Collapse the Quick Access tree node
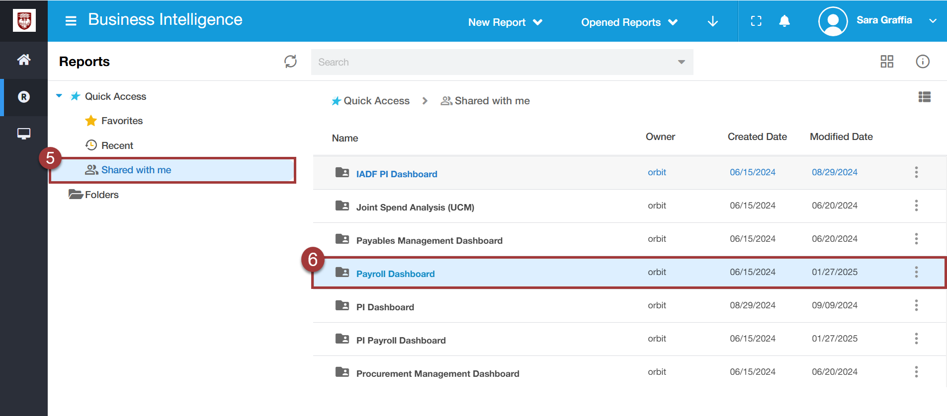The width and height of the screenshot is (947, 416). pyautogui.click(x=59, y=96)
